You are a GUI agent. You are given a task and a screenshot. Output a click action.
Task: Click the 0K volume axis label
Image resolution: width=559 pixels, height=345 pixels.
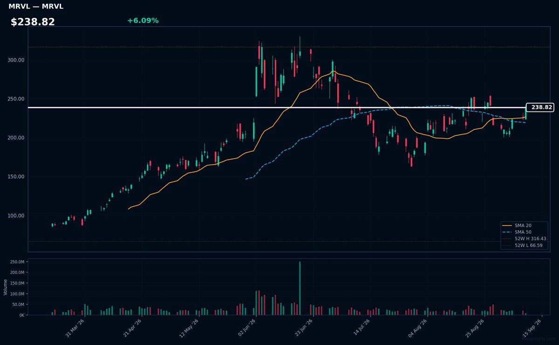tap(21, 315)
